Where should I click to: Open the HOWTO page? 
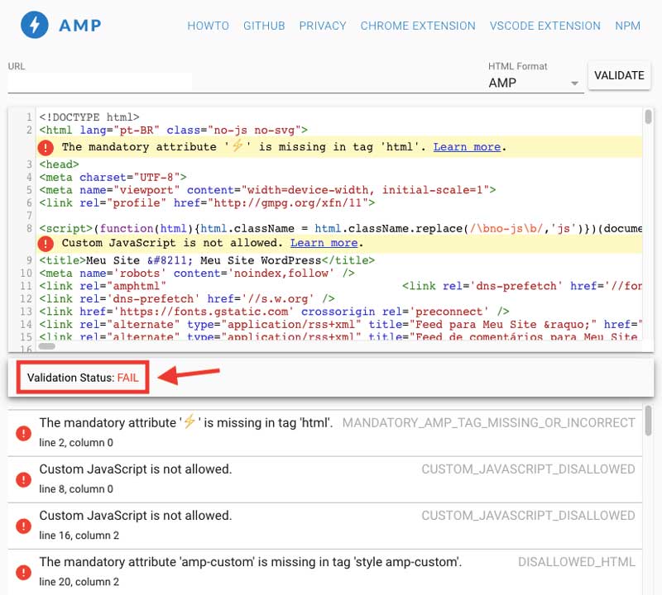click(208, 26)
